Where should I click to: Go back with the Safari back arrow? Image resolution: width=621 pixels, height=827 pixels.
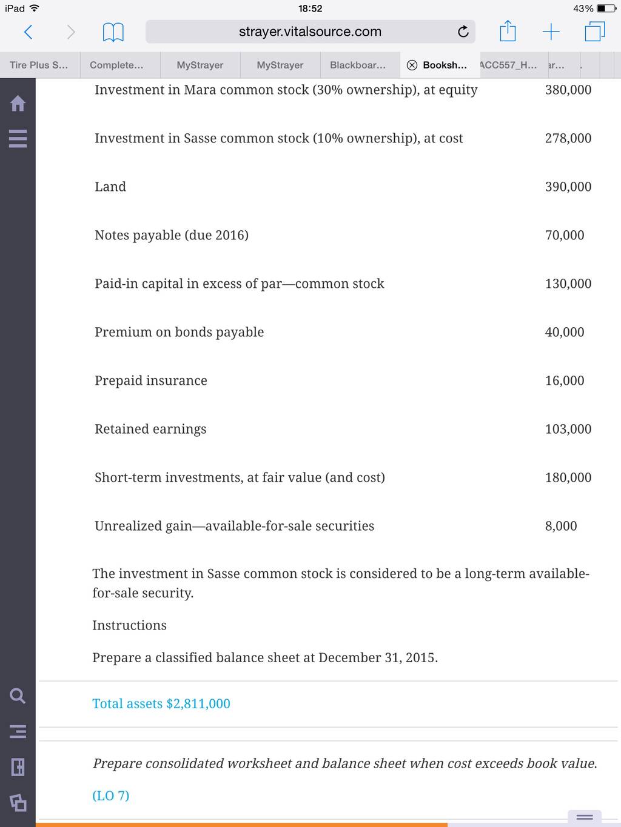(x=28, y=32)
